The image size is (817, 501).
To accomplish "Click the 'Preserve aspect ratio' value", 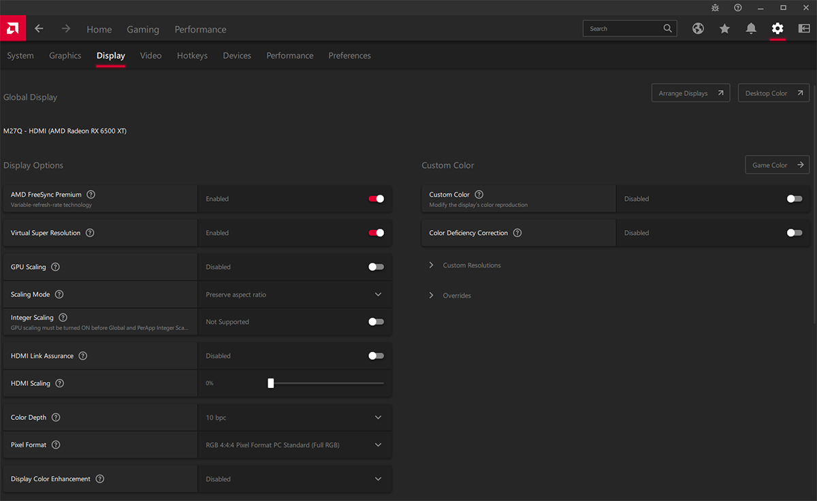I will [236, 295].
